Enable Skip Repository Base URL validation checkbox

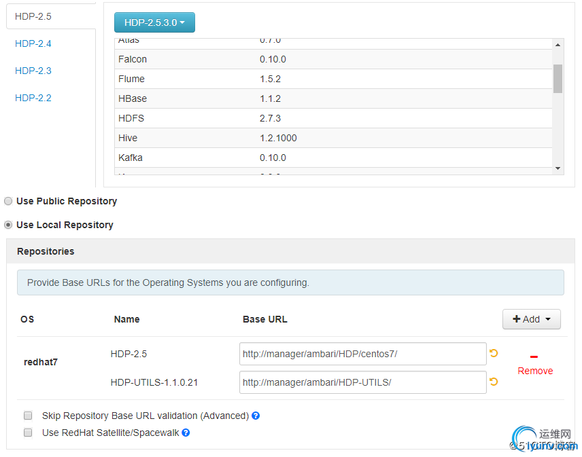pos(28,416)
